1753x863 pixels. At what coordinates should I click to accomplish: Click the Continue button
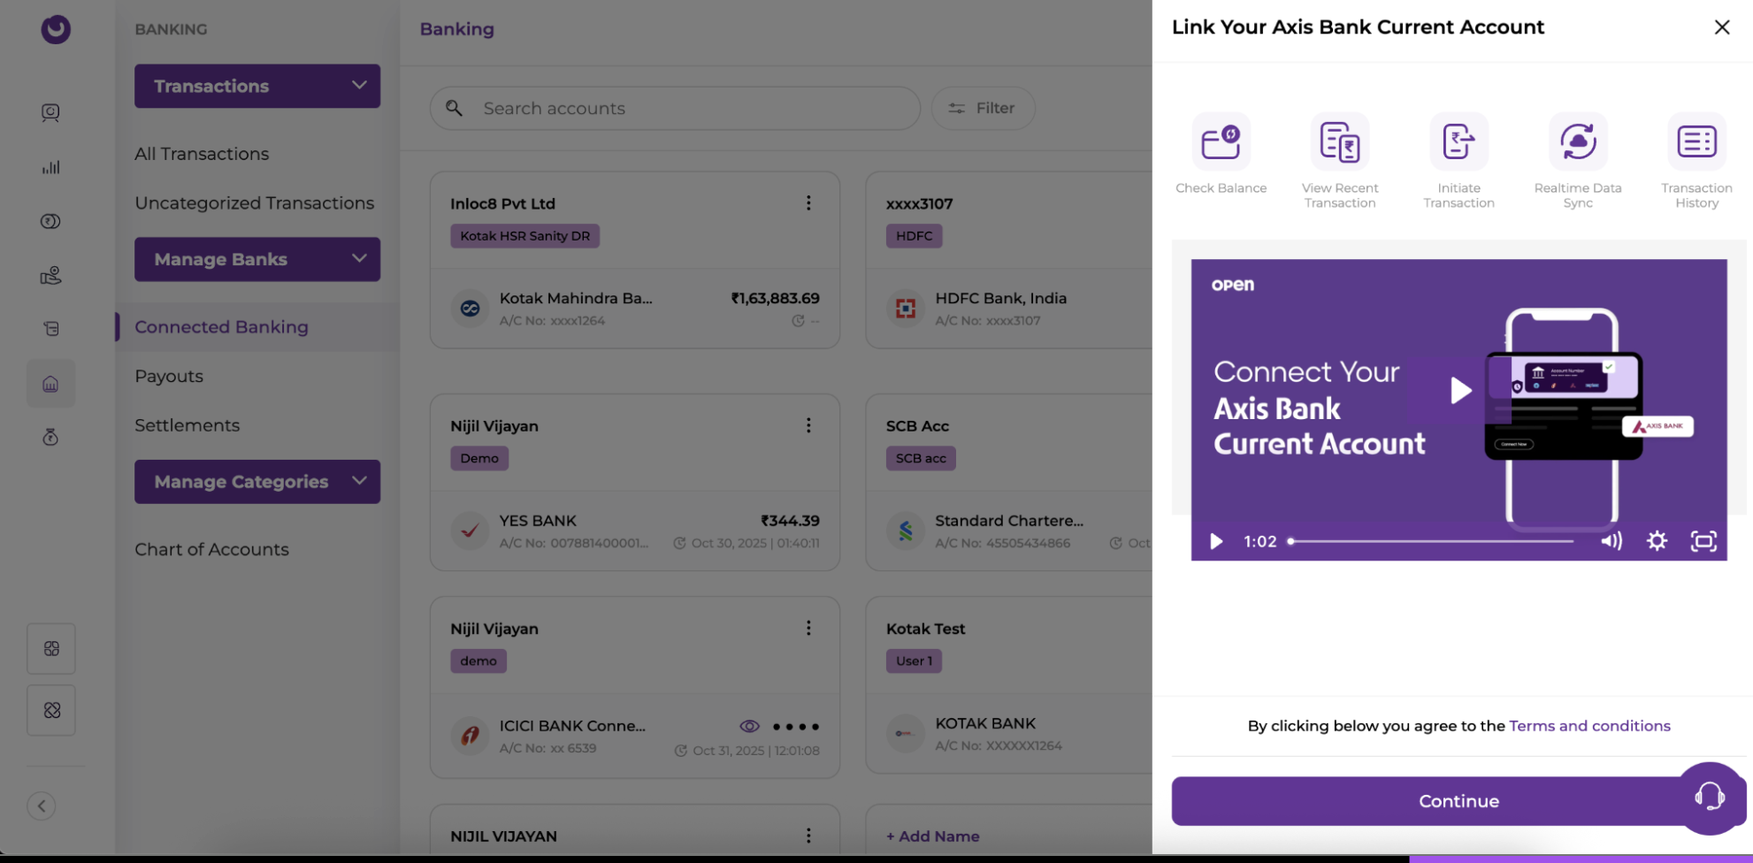[1458, 801]
